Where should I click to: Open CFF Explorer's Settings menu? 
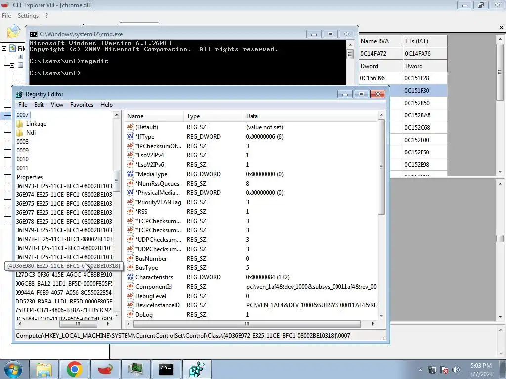tap(28, 15)
